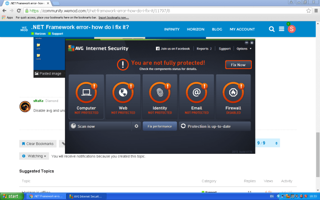Click the red S user avatar
This screenshot has width=320, height=200.
point(292,29)
